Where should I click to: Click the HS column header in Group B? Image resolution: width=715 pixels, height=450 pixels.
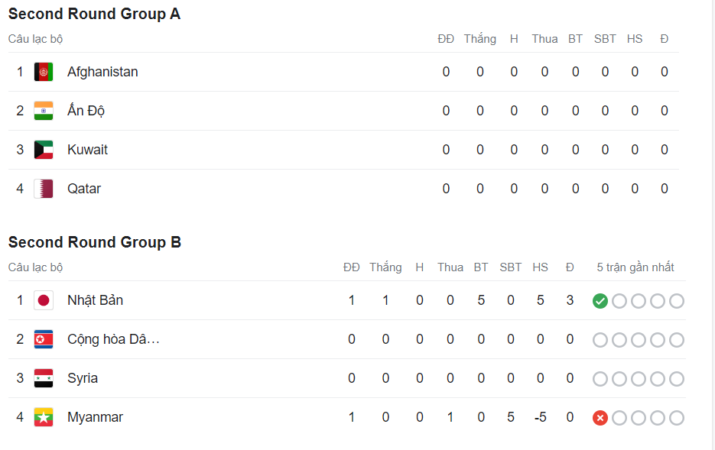(541, 267)
